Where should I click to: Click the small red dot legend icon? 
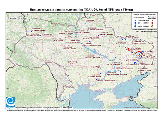click(x=152, y=20)
